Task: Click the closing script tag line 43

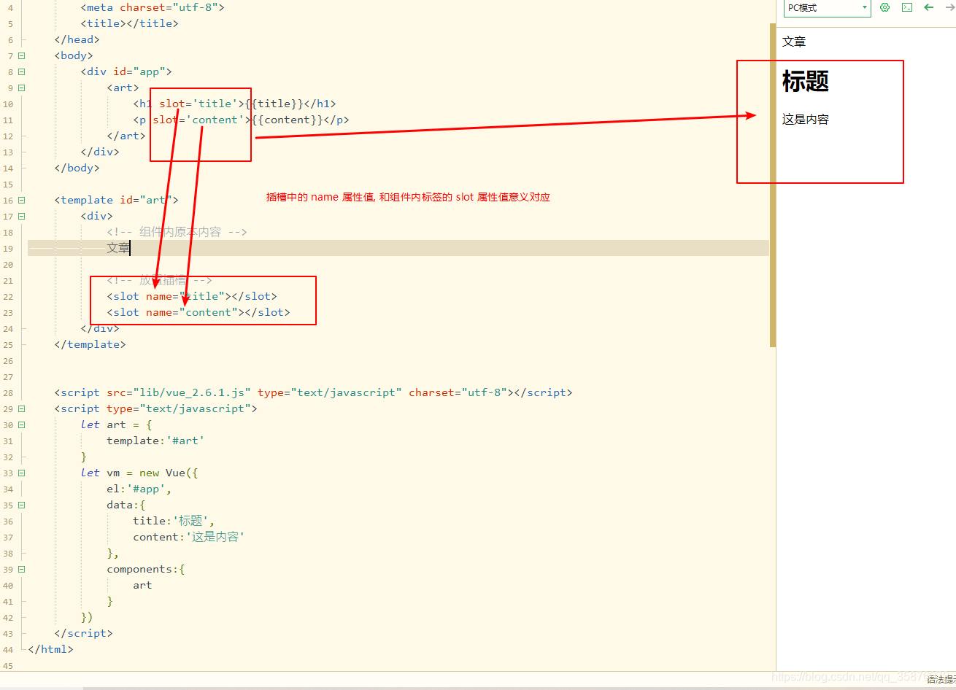Action: tap(83, 633)
